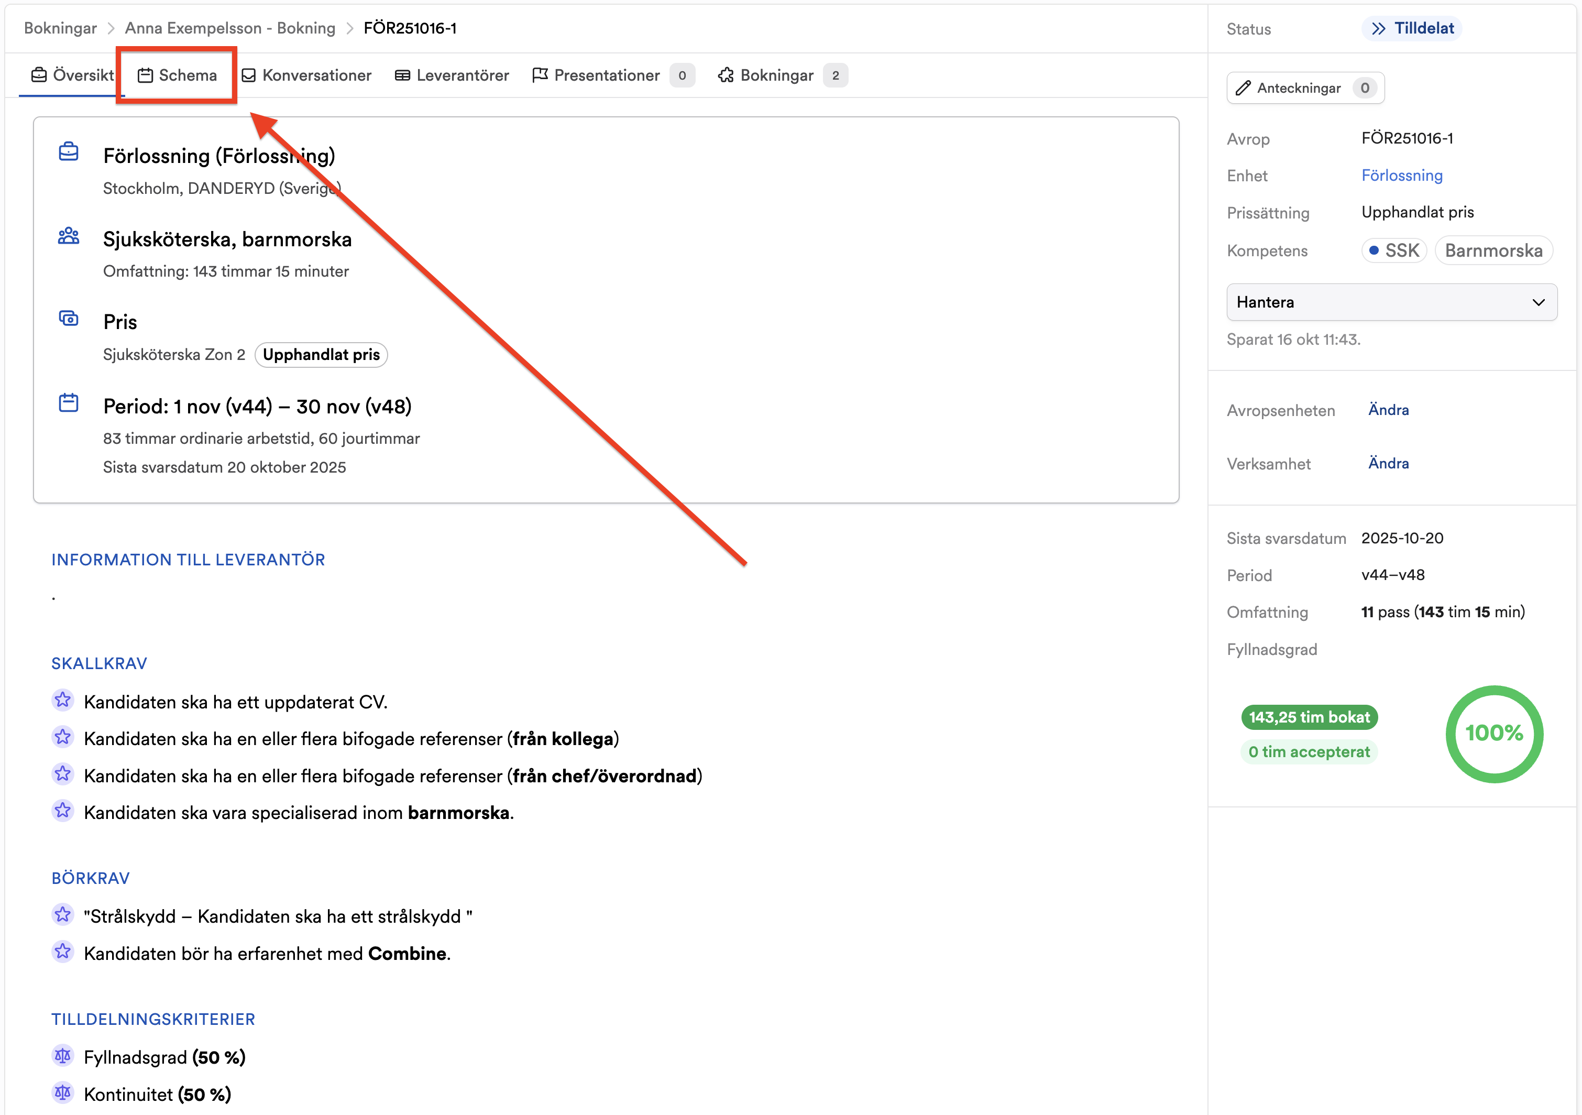
Task: Click the money icon beside Pris
Action: [68, 319]
